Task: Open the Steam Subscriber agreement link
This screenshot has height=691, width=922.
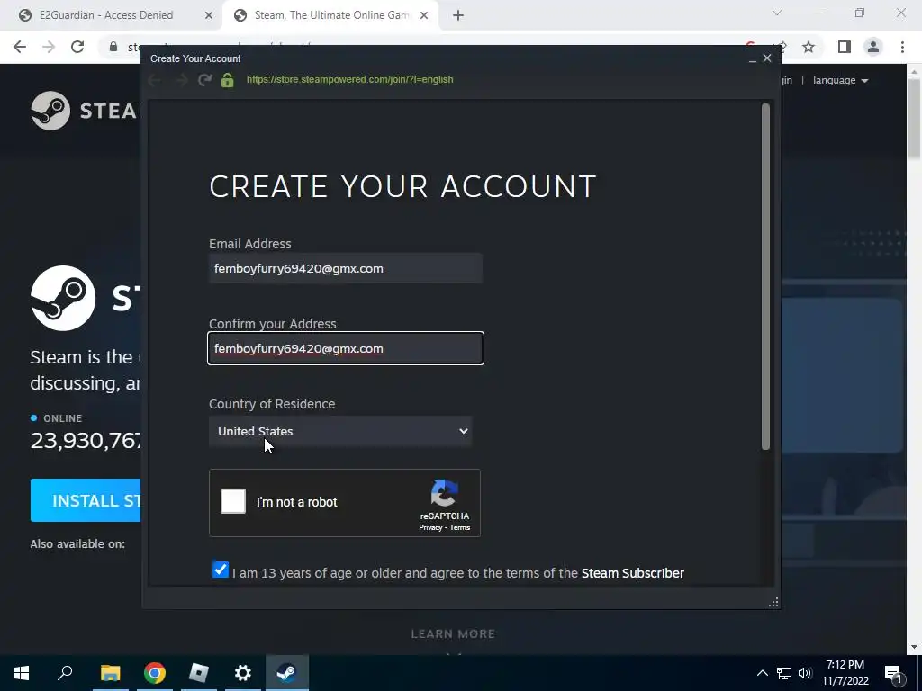Action: (633, 573)
